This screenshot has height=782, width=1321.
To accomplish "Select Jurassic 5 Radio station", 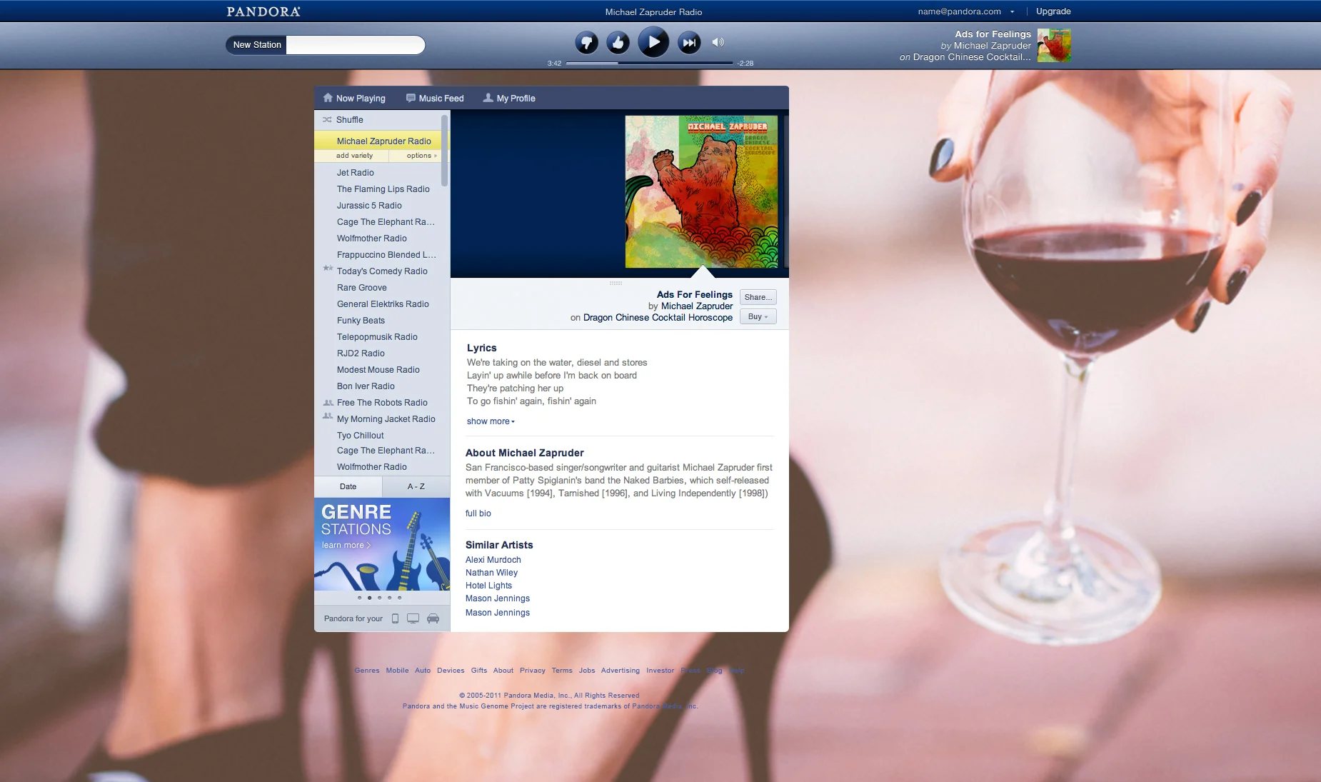I will click(x=369, y=206).
